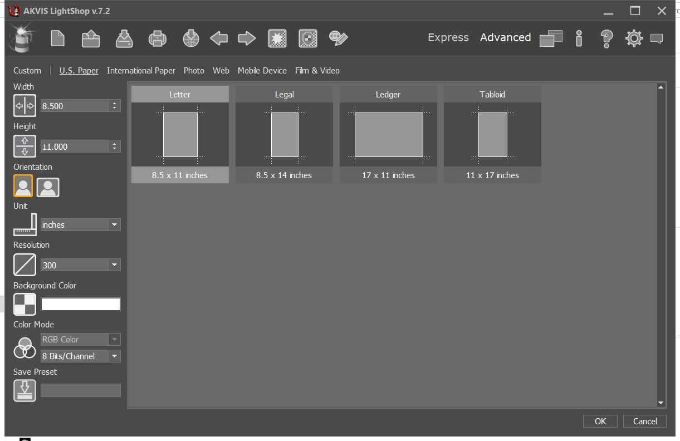
Task: Select the Letter preset thumbnail
Action: (x=180, y=134)
